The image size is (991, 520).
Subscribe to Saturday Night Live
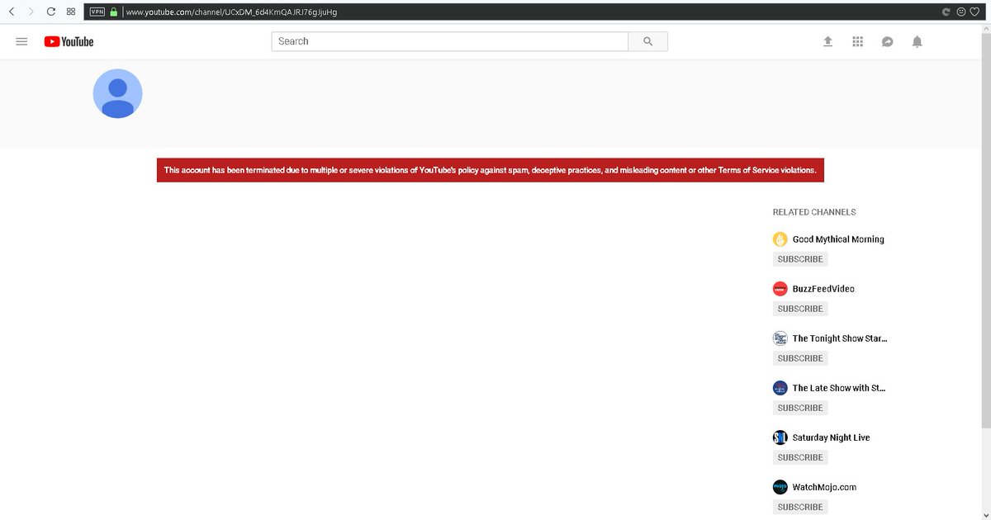[x=800, y=457]
